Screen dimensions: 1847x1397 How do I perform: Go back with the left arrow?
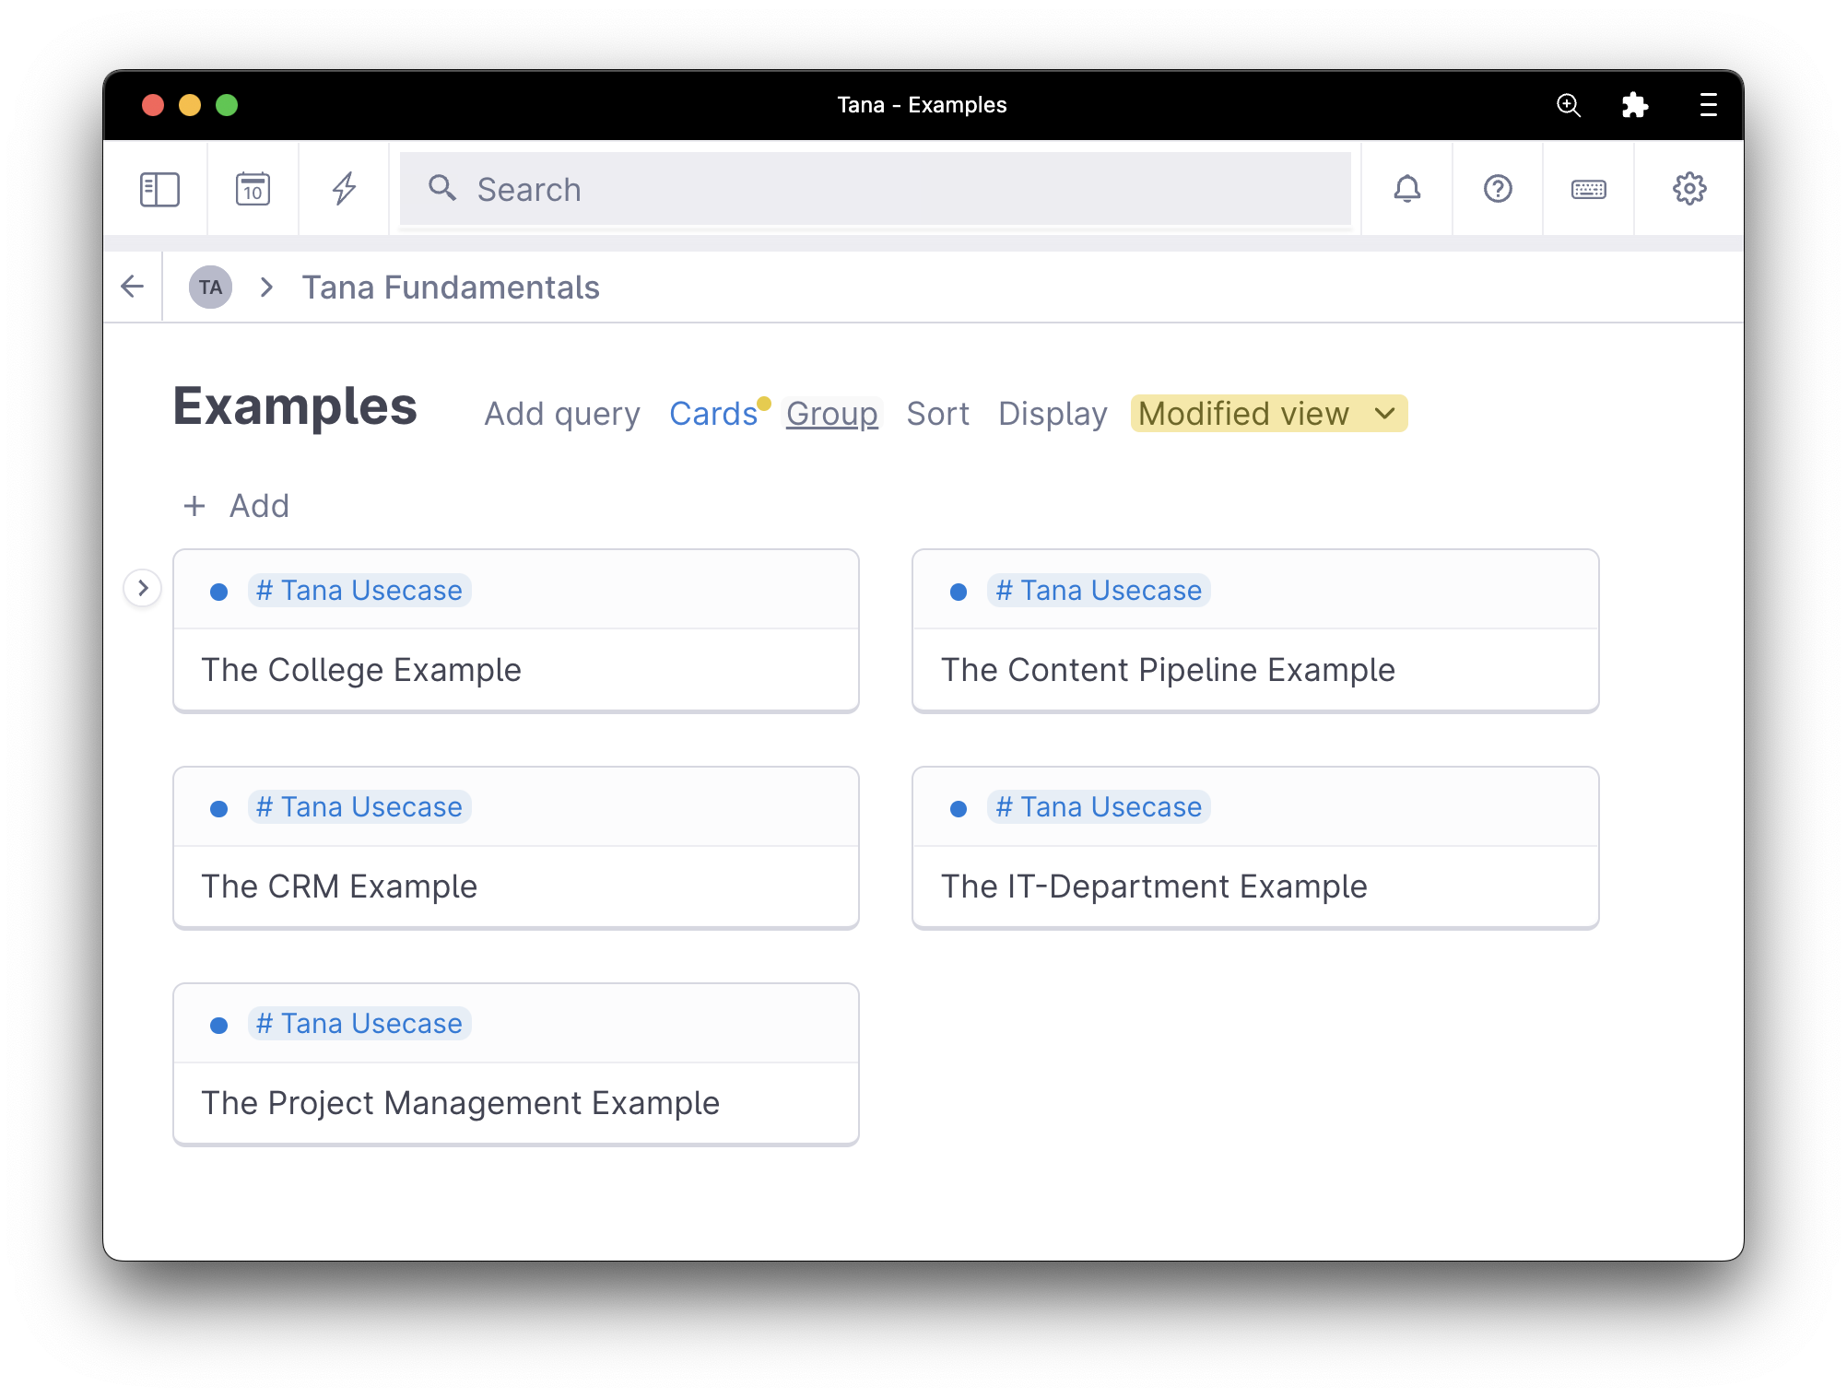[x=133, y=287]
